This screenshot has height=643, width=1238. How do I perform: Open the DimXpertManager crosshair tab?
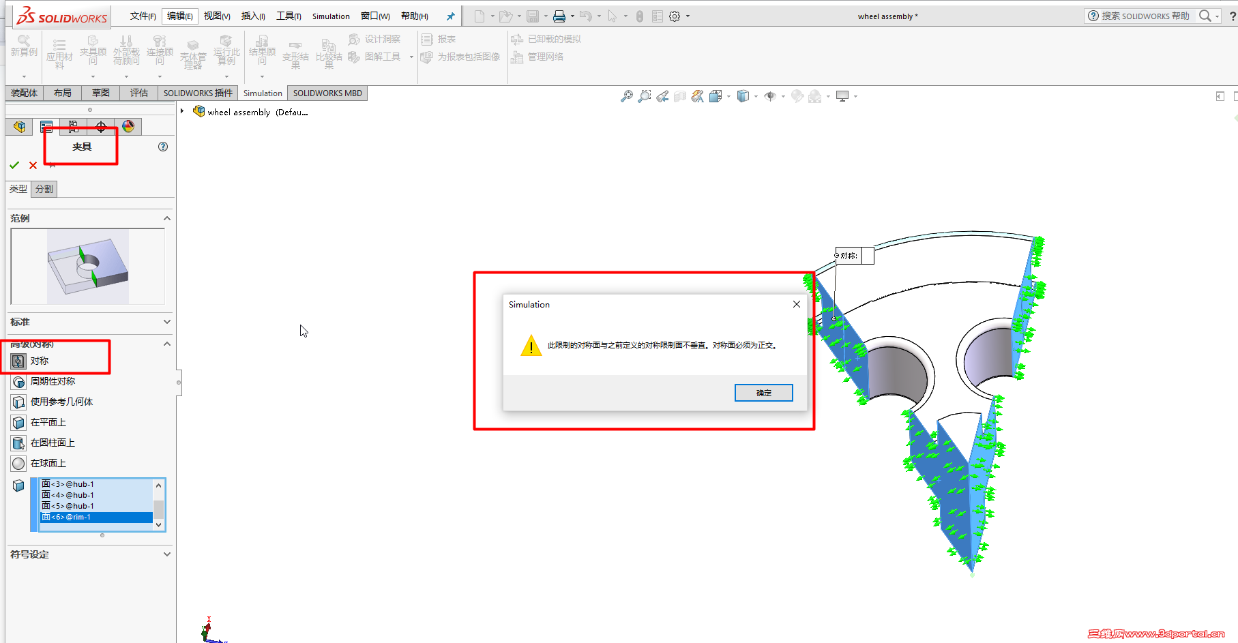[101, 127]
